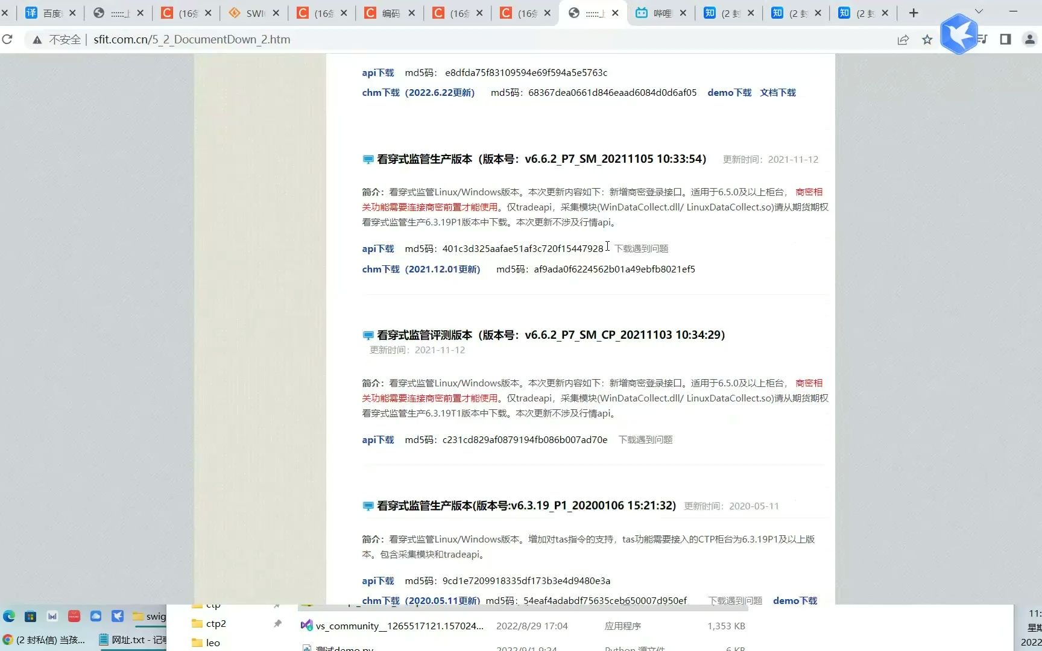Click demo下载 next to 文档下载

729,93
